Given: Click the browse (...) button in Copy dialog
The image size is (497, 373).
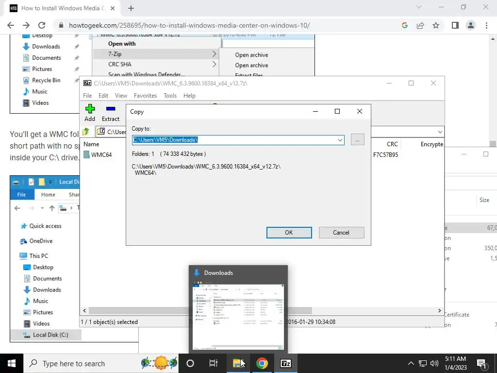Looking at the screenshot, I should (x=357, y=140).
